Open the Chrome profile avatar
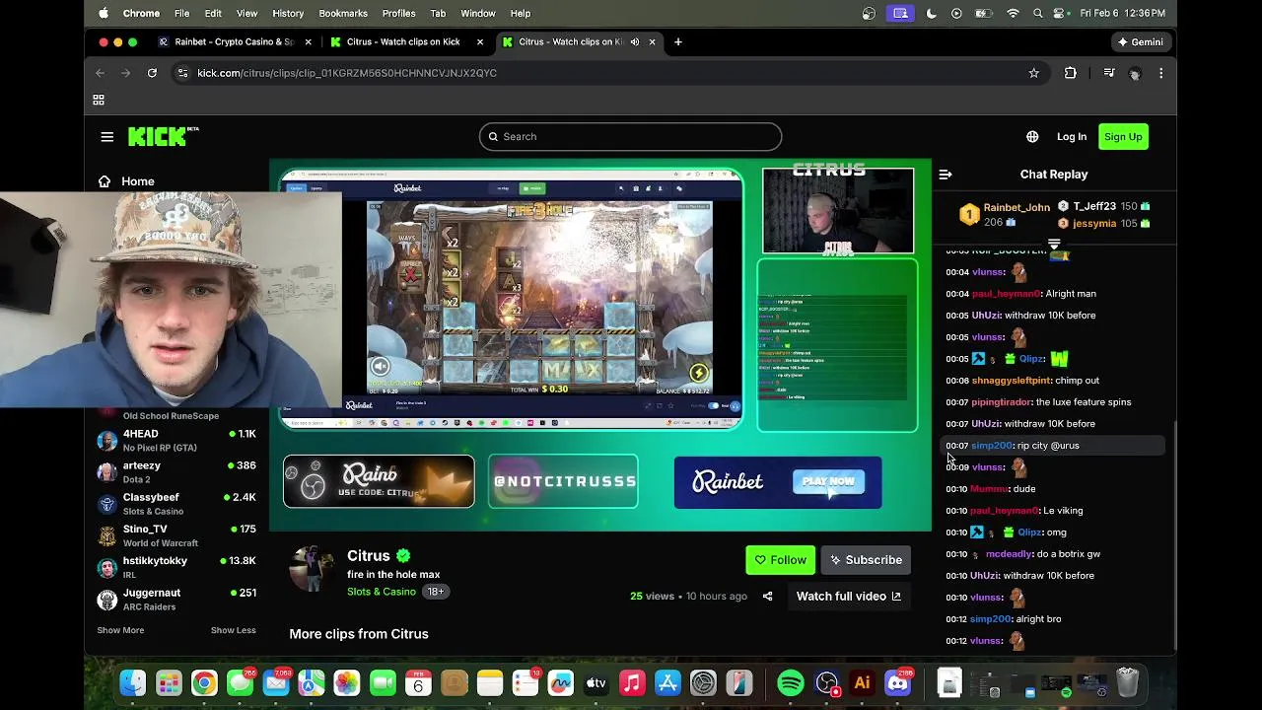1262x710 pixels. pyautogui.click(x=1135, y=73)
